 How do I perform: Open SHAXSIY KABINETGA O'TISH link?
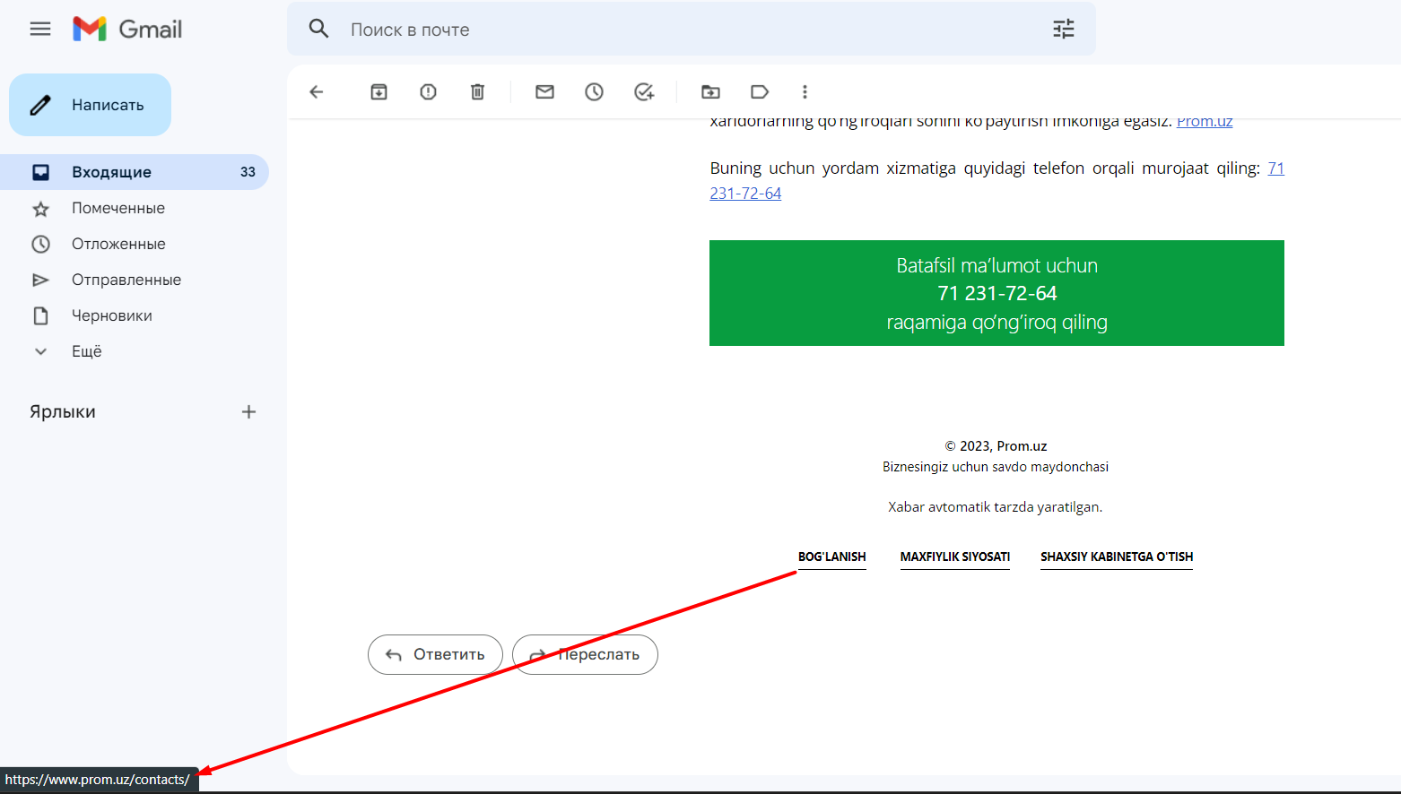pos(1117,557)
